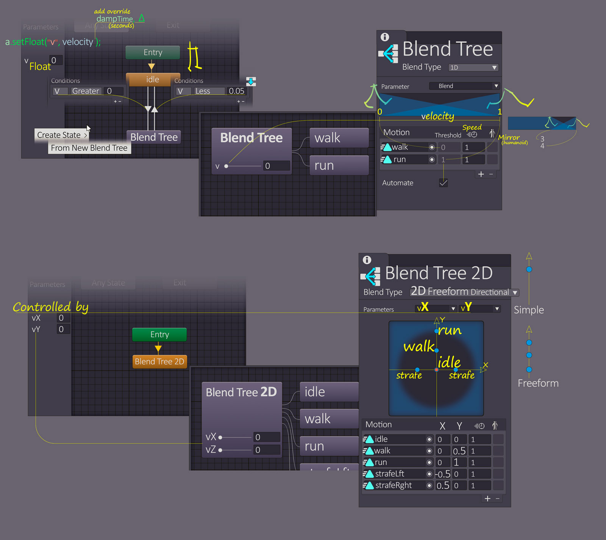Click the run motion clip icon in 1D list
Screen dimensions: 606x540
point(386,159)
